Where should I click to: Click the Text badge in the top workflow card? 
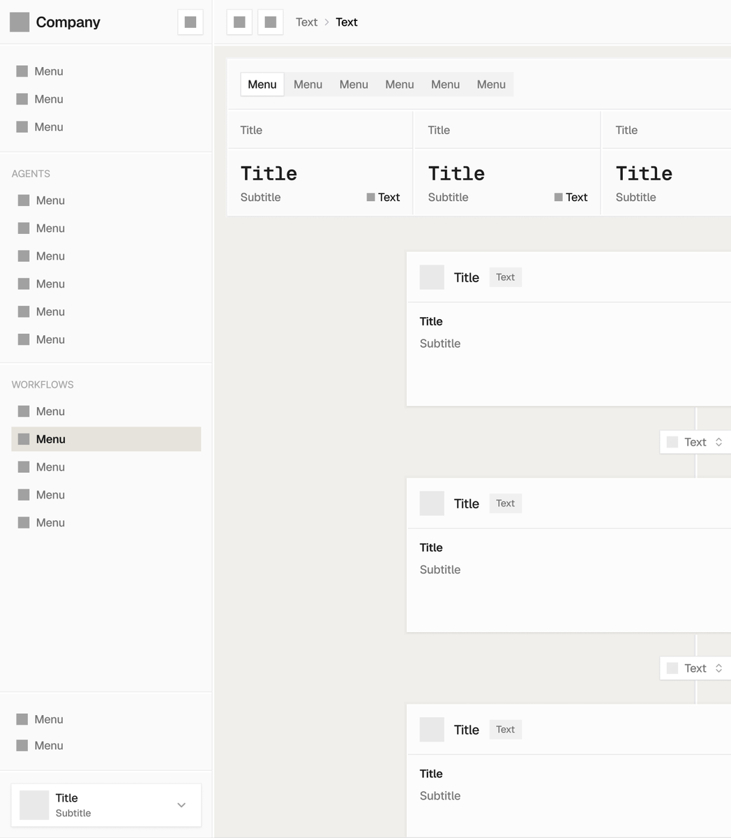pos(506,277)
